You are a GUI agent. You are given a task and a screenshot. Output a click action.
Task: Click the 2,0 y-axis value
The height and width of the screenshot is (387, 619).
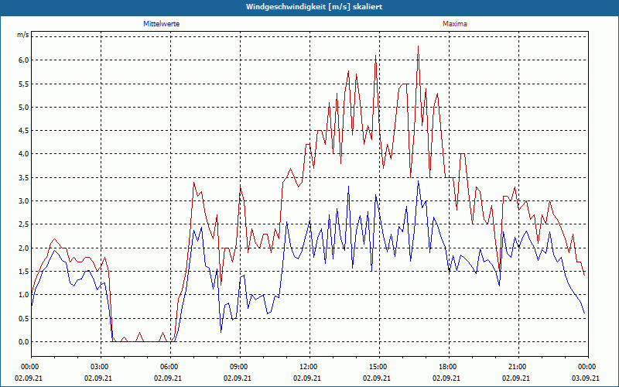click(x=24, y=248)
